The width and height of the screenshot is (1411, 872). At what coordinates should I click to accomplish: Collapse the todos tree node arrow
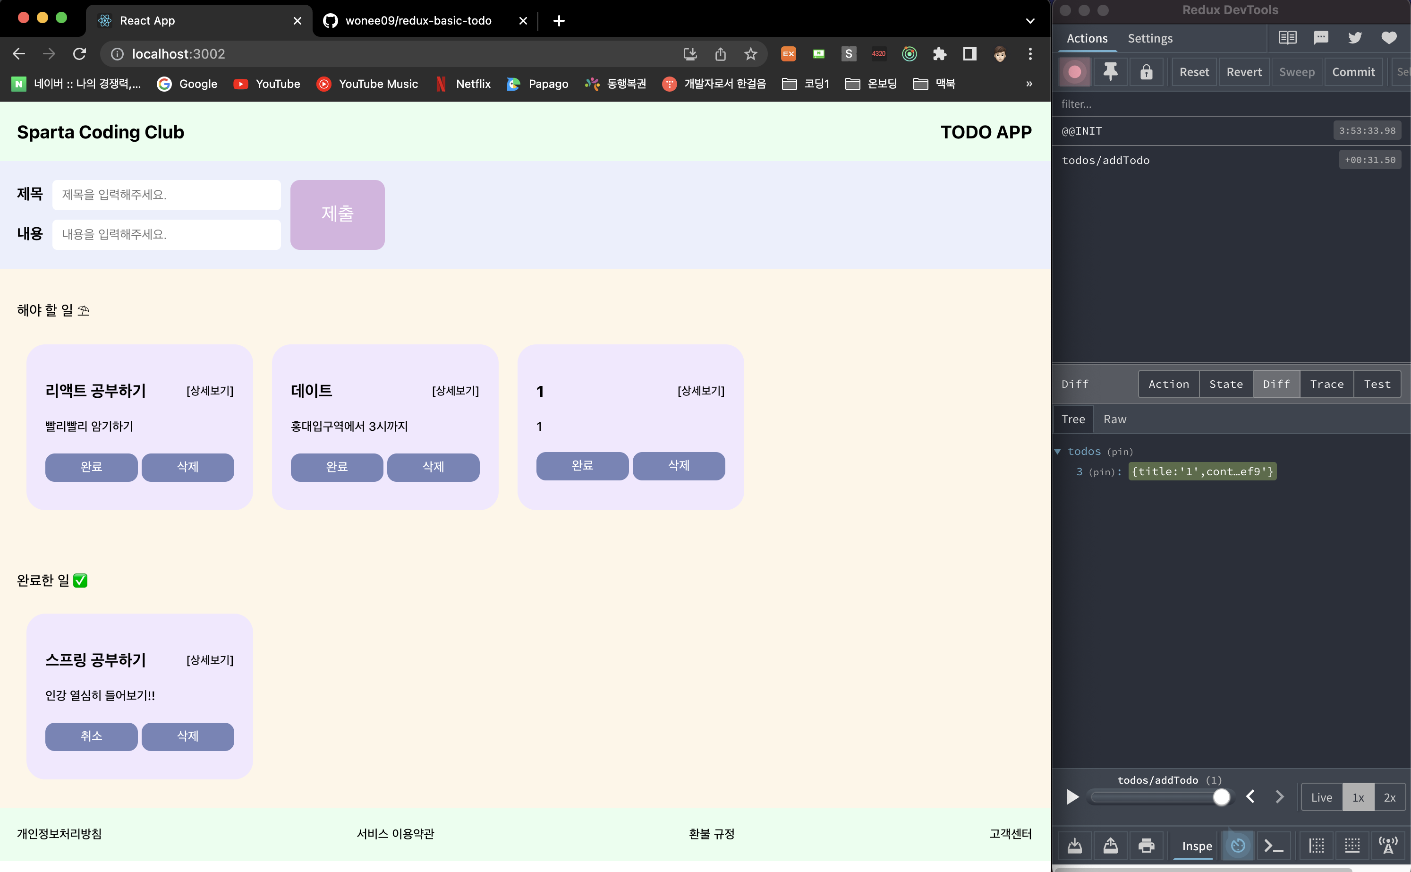(x=1058, y=452)
